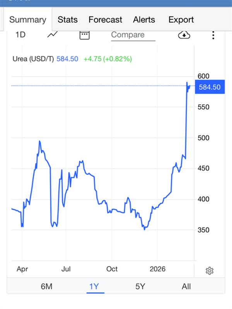Click the cloud download icon
The image size is (232, 309).
click(x=184, y=35)
